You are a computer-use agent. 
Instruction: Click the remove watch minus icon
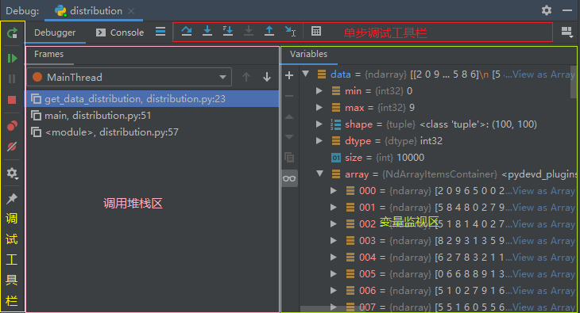coord(289,96)
